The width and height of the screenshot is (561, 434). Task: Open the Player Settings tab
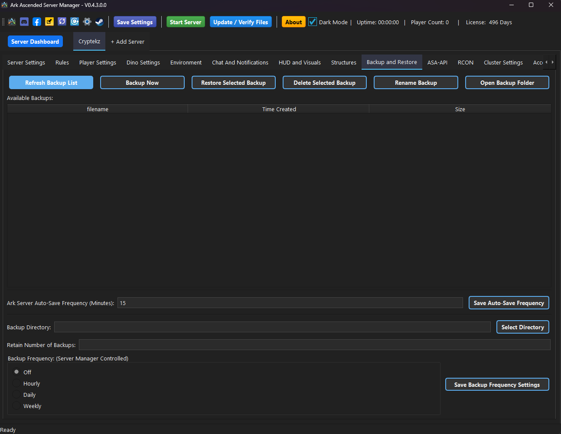[98, 62]
